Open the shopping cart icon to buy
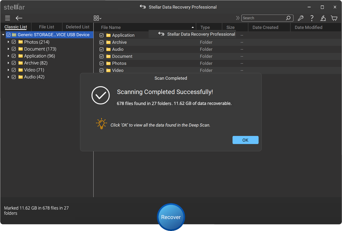This screenshot has height=231, width=342. [334, 18]
